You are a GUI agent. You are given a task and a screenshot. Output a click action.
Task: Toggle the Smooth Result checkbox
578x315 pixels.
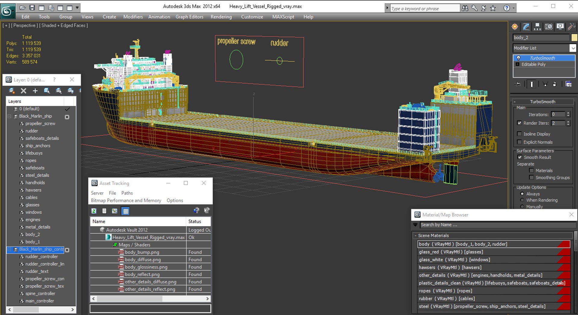coord(520,157)
